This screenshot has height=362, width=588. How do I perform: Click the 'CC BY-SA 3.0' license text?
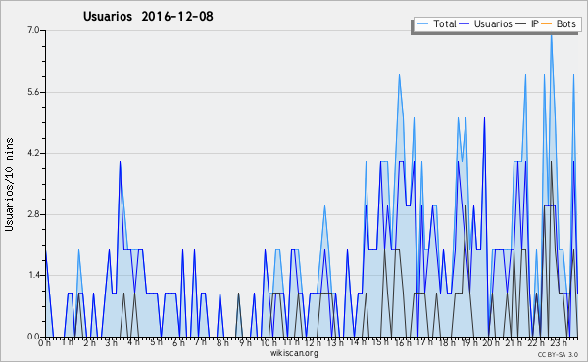[558, 354]
